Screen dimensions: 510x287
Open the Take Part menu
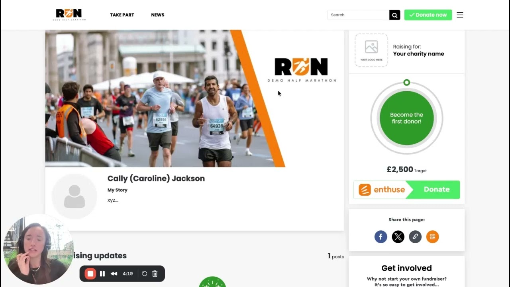tap(122, 15)
